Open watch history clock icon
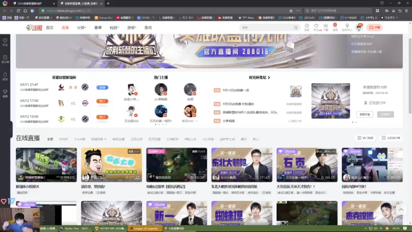Screen dimensions: 412x232 pos(306,27)
